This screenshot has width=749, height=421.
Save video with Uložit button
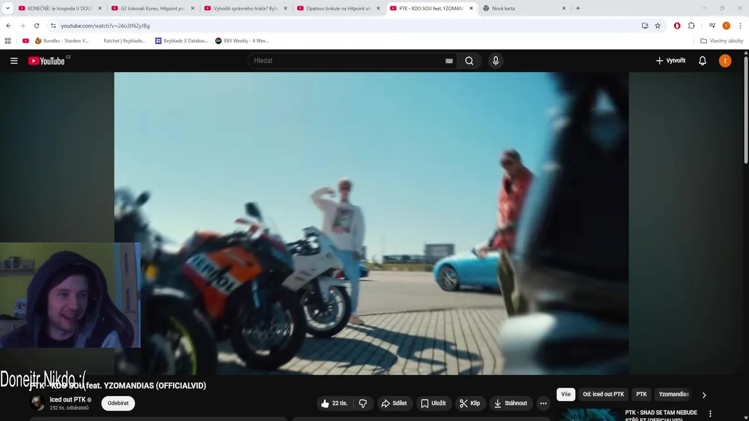tap(433, 403)
